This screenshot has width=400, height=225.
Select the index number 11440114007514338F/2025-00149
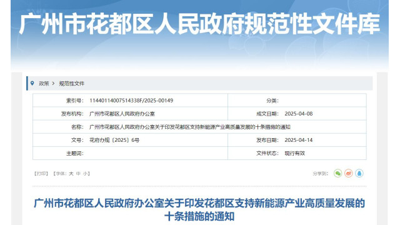(131, 101)
